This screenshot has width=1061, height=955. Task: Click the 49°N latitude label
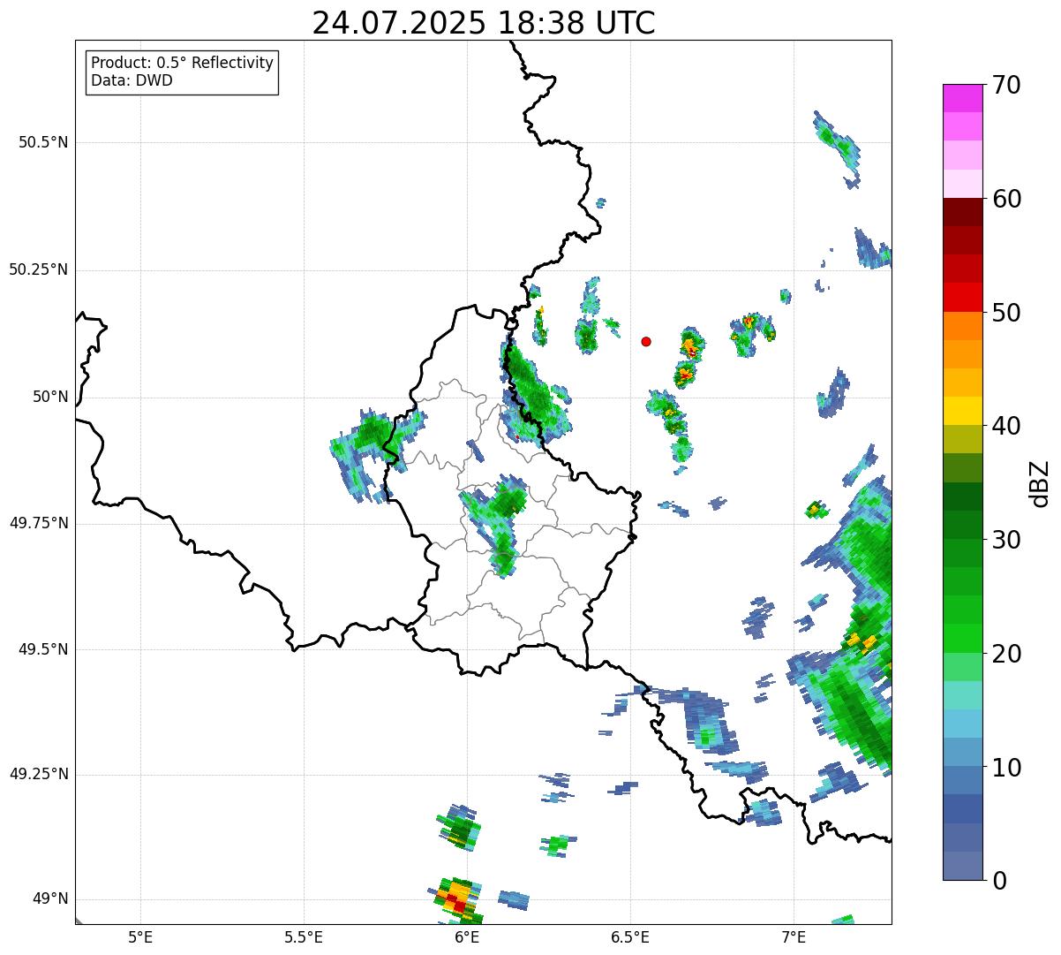pyautogui.click(x=50, y=899)
